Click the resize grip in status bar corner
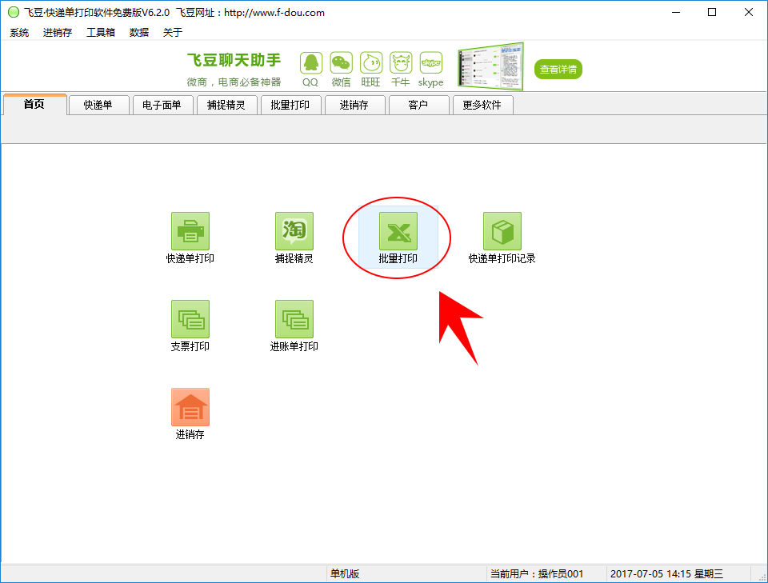The width and height of the screenshot is (768, 583). point(762,577)
